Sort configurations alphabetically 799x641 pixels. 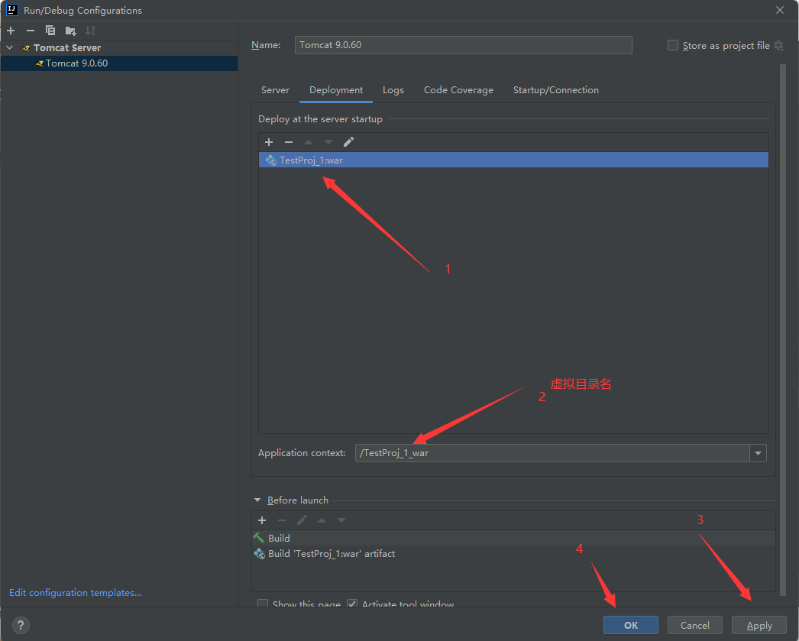(x=90, y=31)
